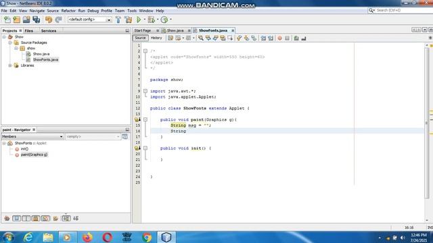This screenshot has height=243, width=433.
Task: Switch to the Files tab
Action: coord(28,31)
